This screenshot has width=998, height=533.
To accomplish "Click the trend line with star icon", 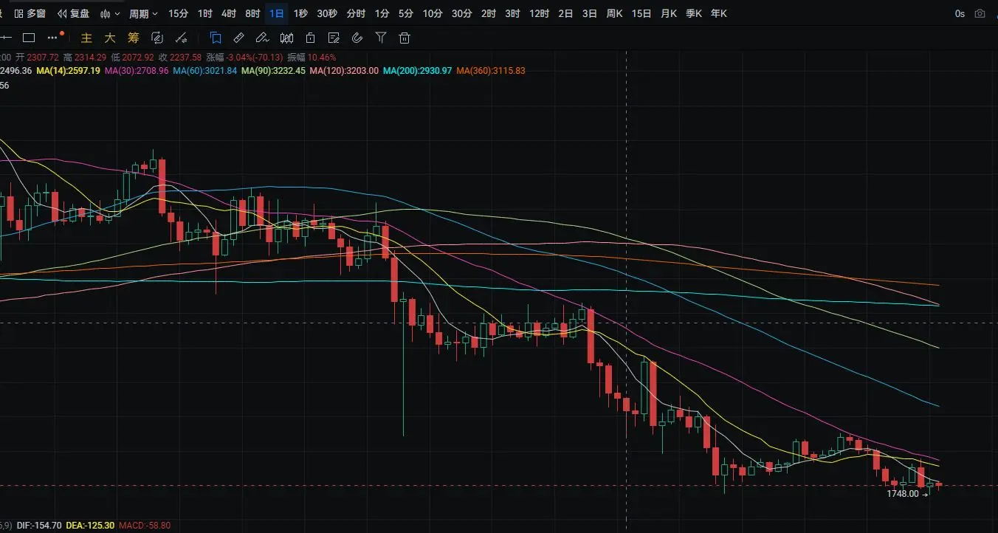I will coord(181,38).
